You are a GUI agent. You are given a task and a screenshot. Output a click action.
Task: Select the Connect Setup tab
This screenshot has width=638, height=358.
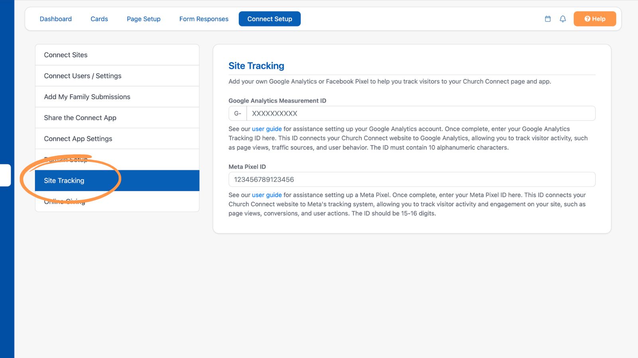(x=270, y=19)
